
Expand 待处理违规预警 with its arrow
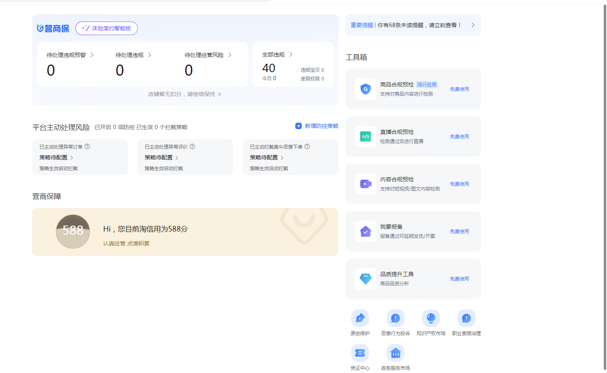(92, 55)
